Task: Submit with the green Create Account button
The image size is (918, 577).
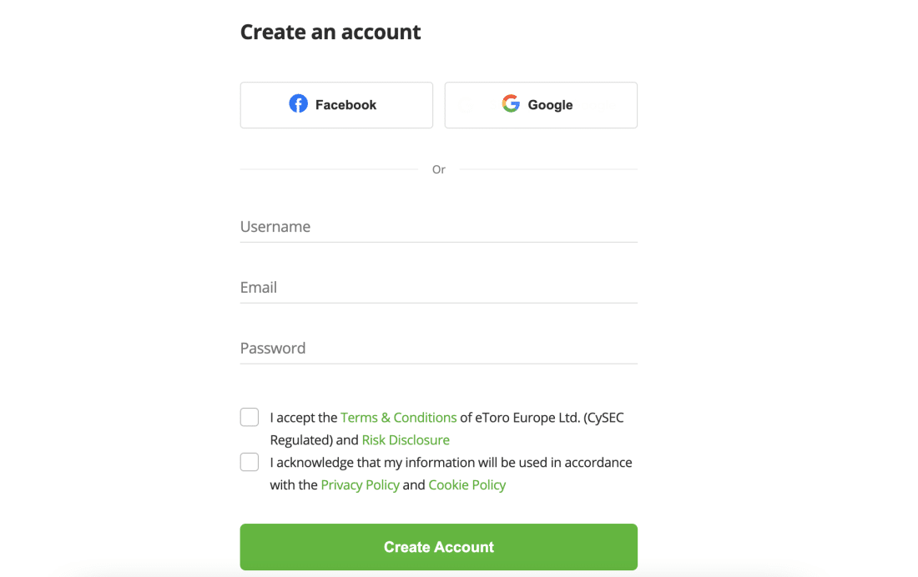Action: tap(438, 547)
